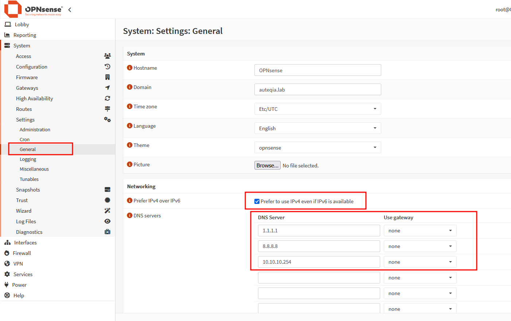Click the DNS server field containing 8.8.8.8
Screen dimensions: 511x321
pyautogui.click(x=319, y=246)
